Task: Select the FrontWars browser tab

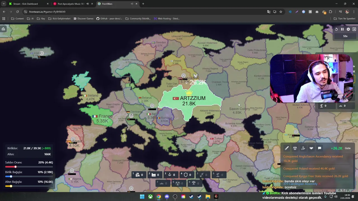Action: click(117, 4)
